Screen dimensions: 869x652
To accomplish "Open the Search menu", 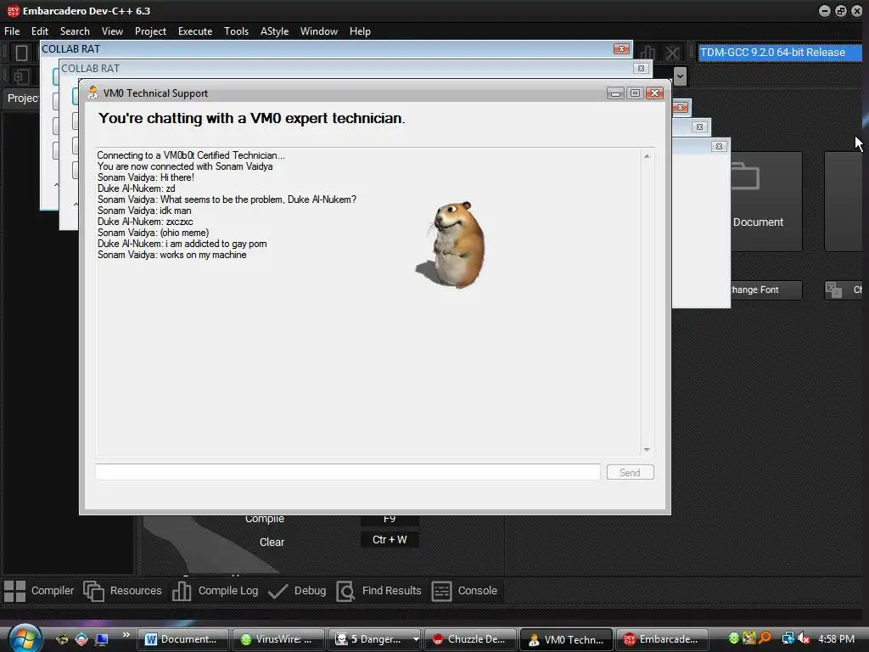I will 75,31.
